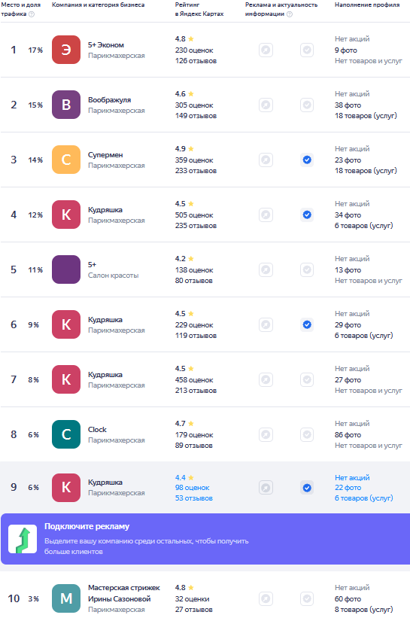
Task: Click the "6 товаров (услуг)" link in the highlighted row
Action: (363, 498)
